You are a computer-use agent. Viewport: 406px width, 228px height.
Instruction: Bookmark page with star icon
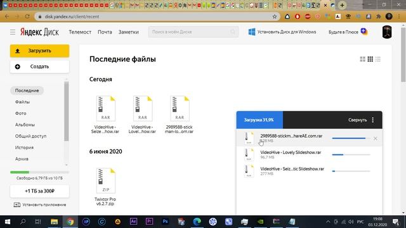(x=275, y=16)
